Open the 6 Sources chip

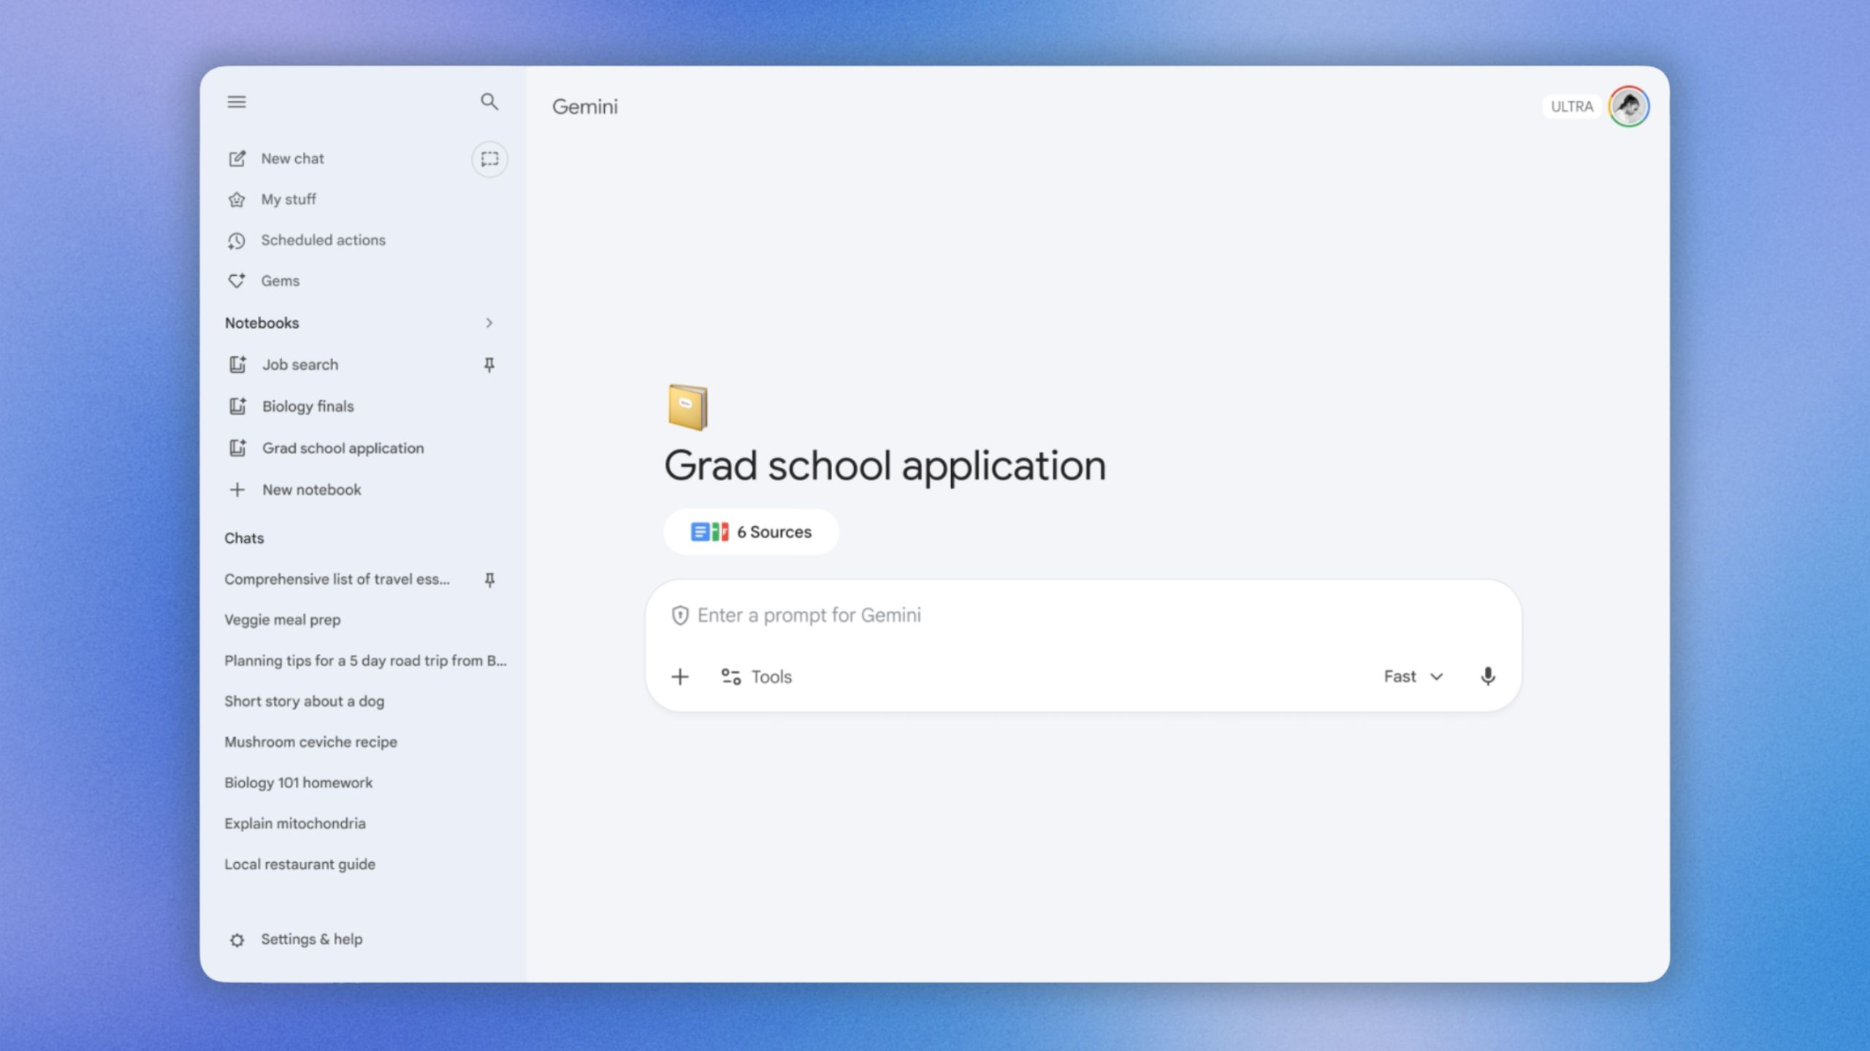point(751,532)
